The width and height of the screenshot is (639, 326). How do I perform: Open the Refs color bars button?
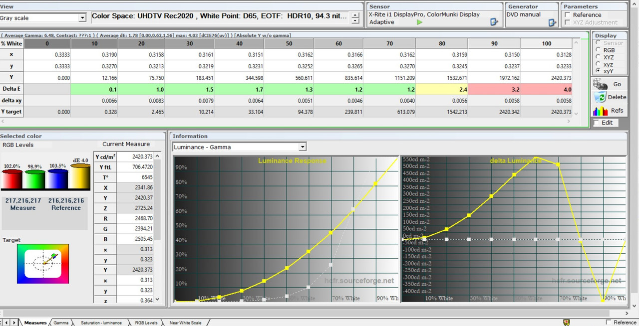click(x=609, y=111)
